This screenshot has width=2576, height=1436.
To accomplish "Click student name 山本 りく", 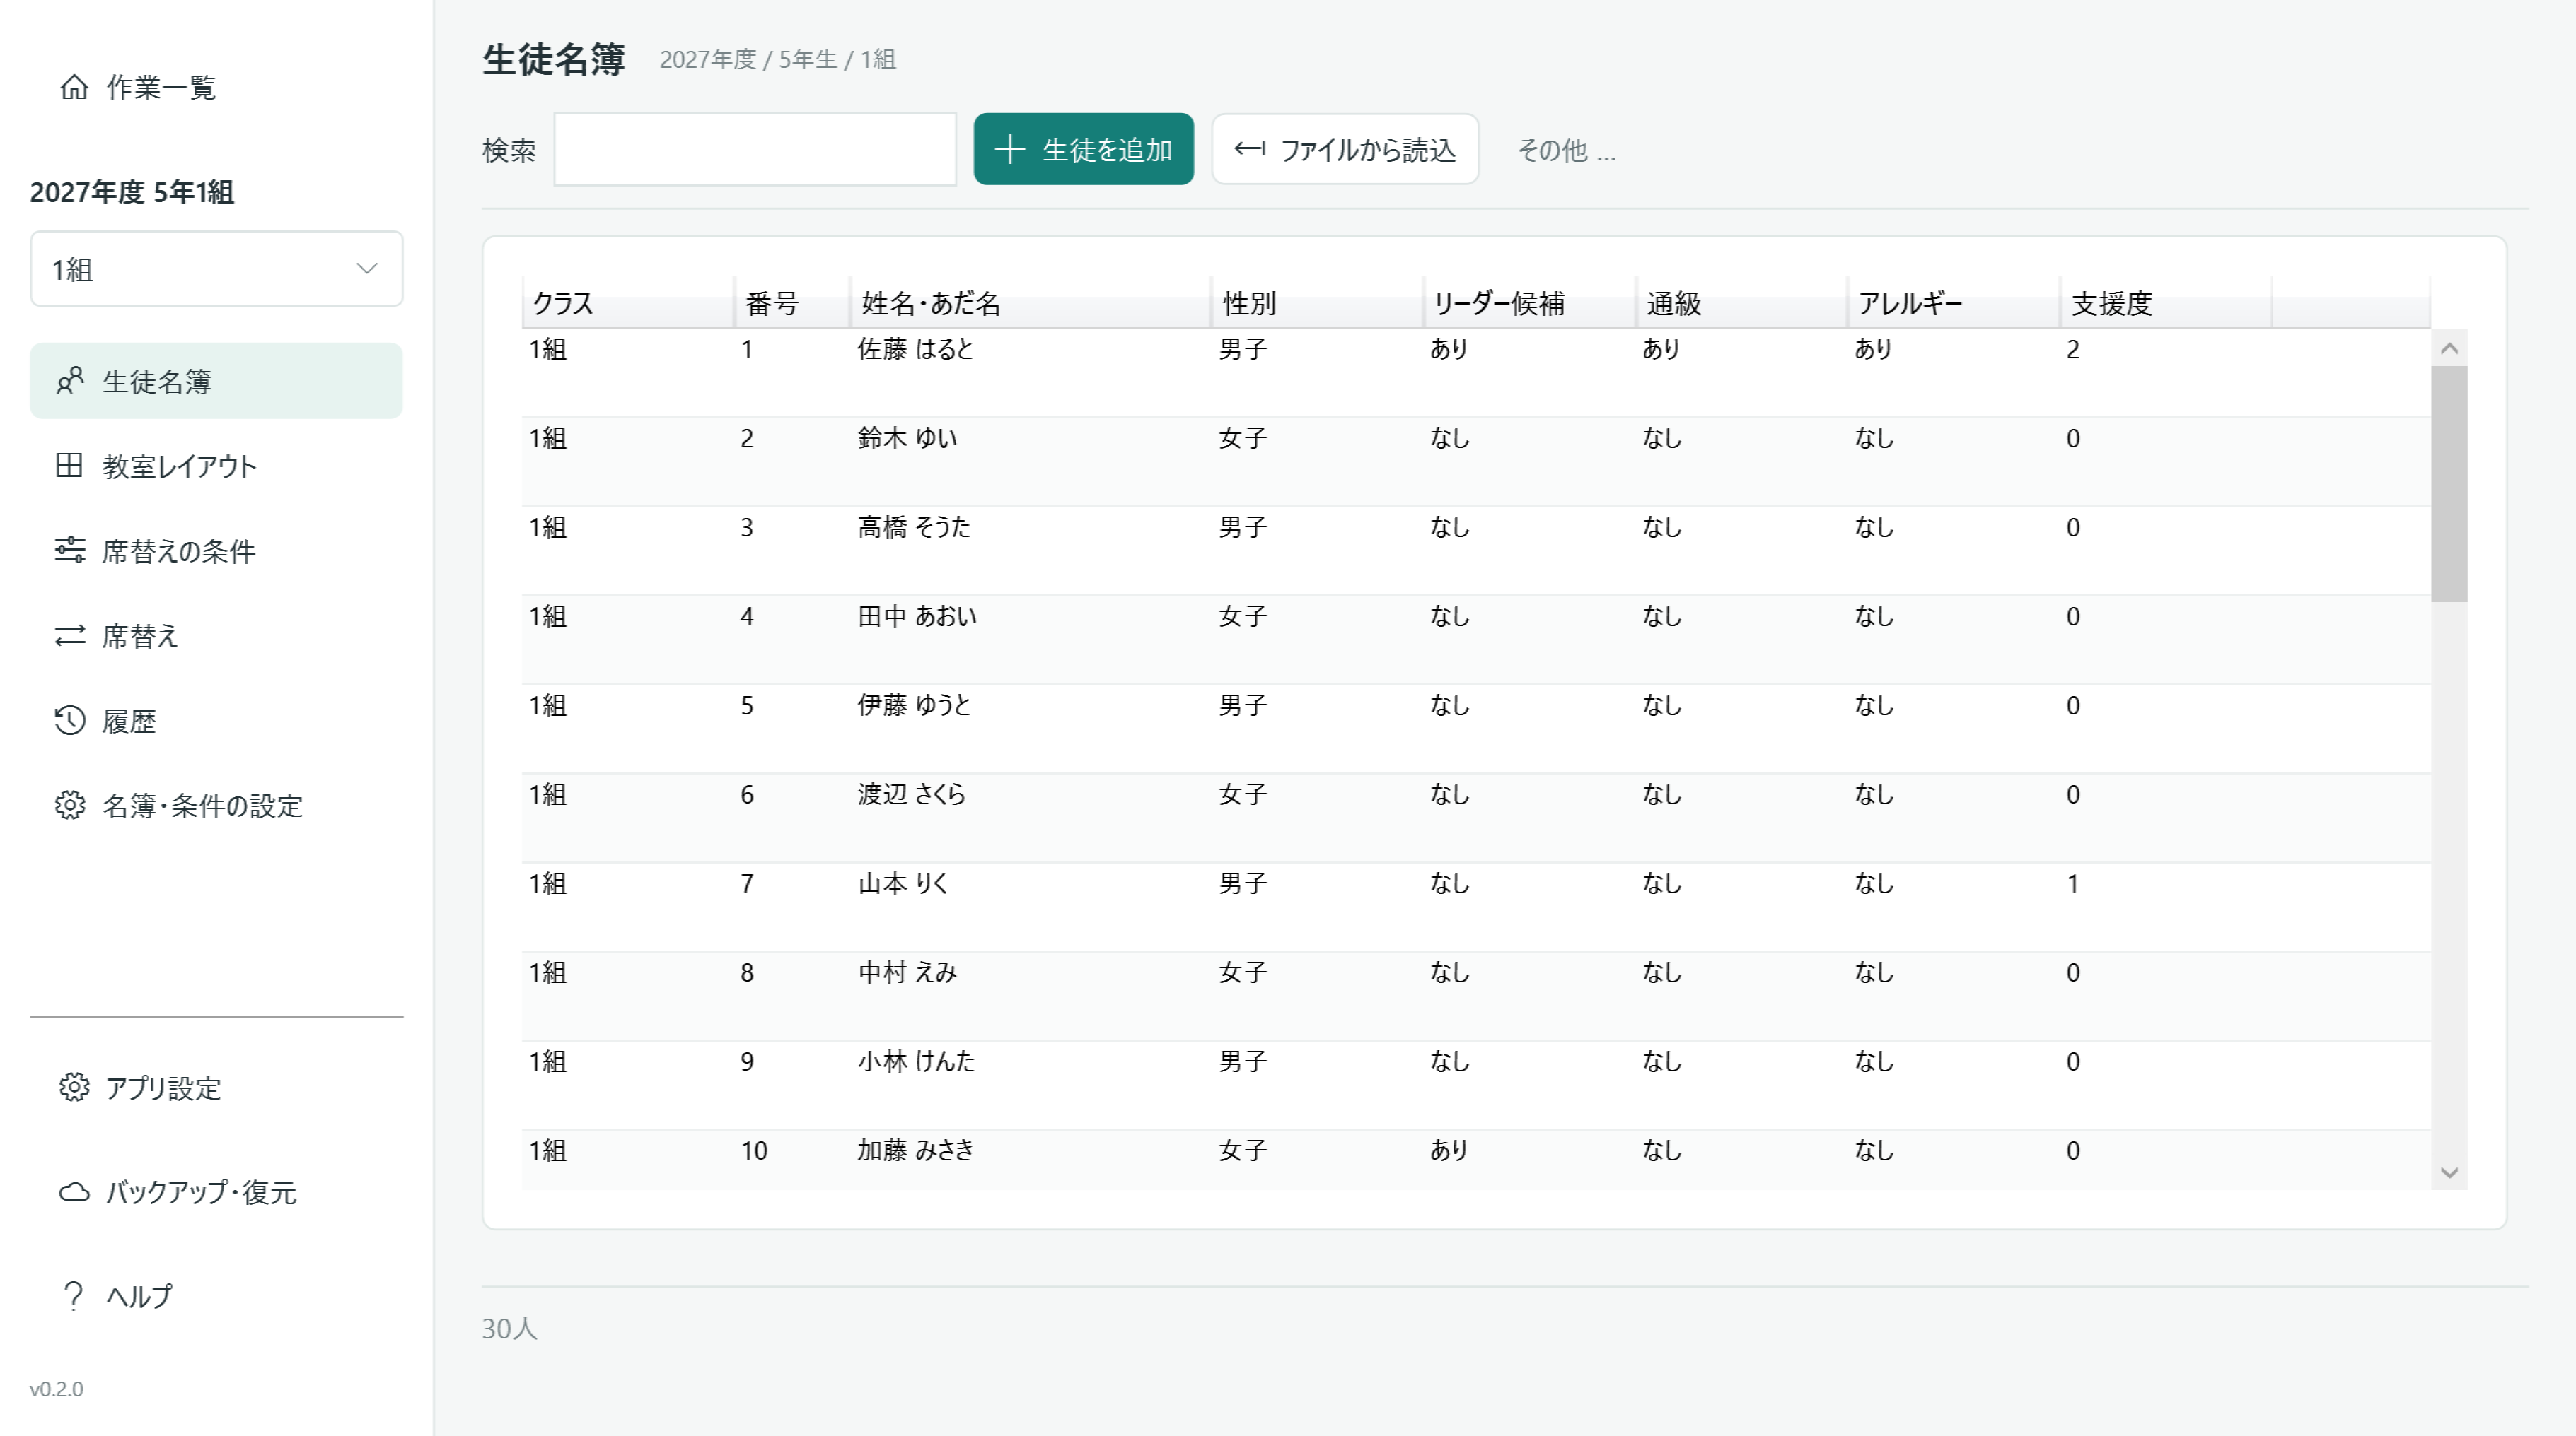I will pos(902,883).
